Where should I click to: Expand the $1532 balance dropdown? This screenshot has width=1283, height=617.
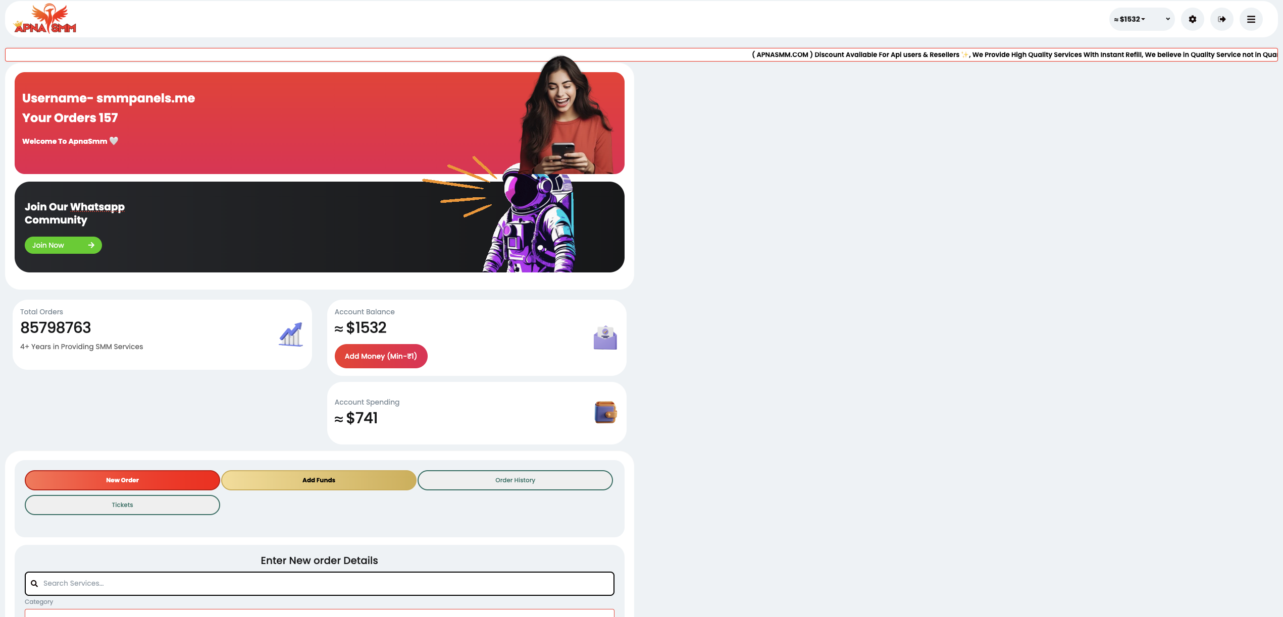(x=1130, y=19)
